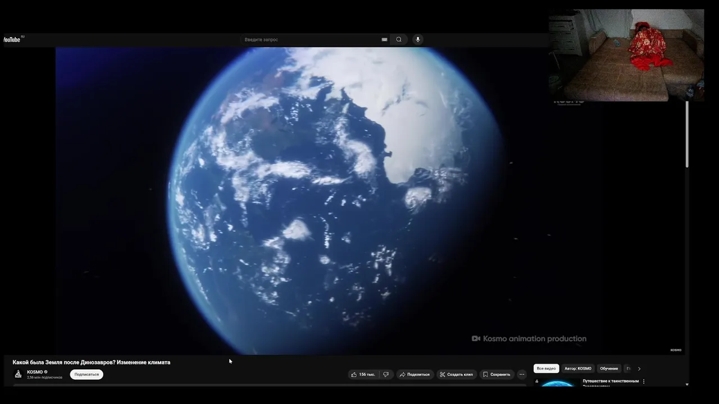Screen dimensions: 719x404
Task: Click the page vertical scrollbar thumb
Action: tap(687, 134)
